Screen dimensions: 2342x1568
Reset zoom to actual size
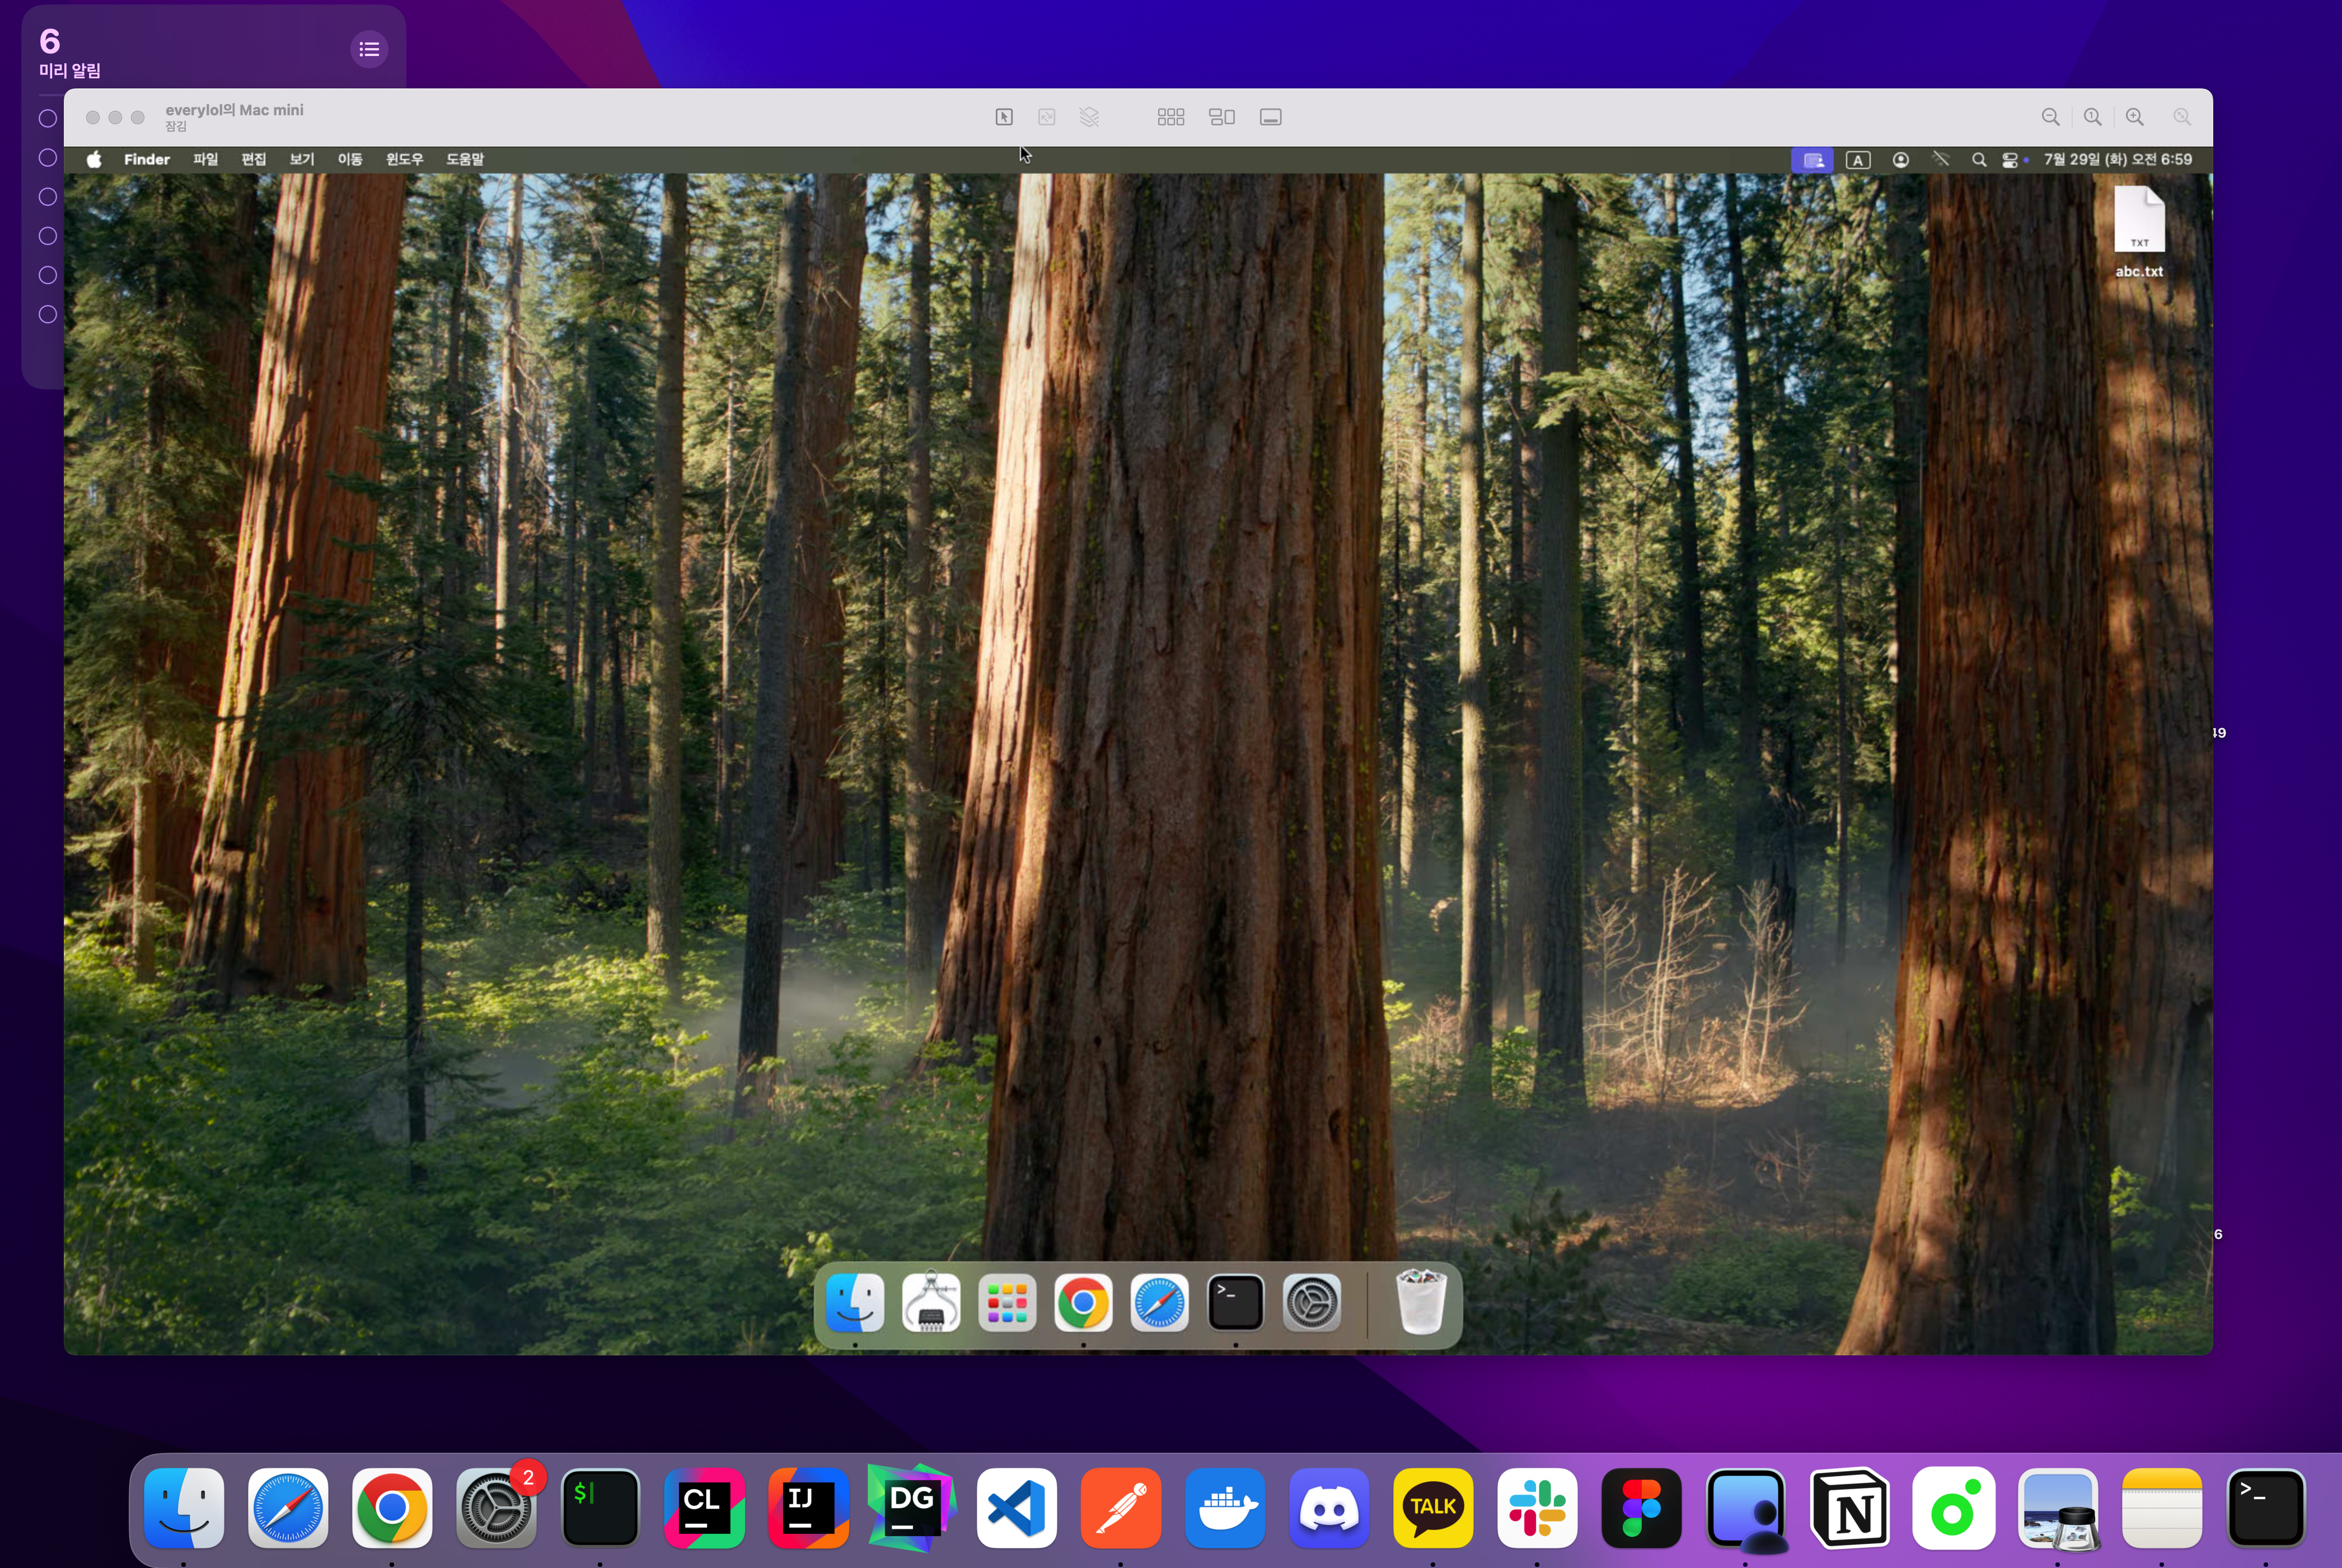2092,117
